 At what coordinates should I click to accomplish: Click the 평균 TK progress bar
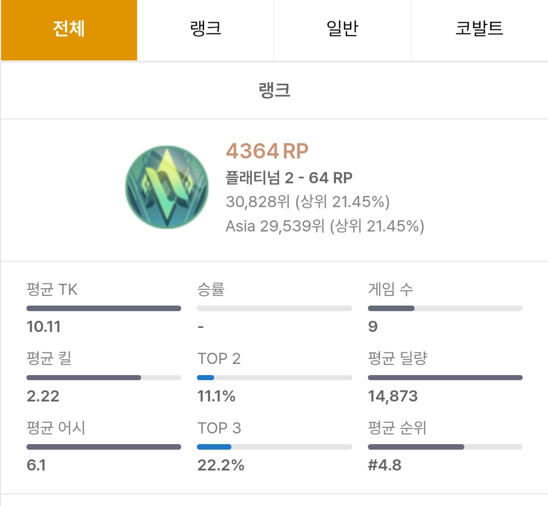[104, 308]
